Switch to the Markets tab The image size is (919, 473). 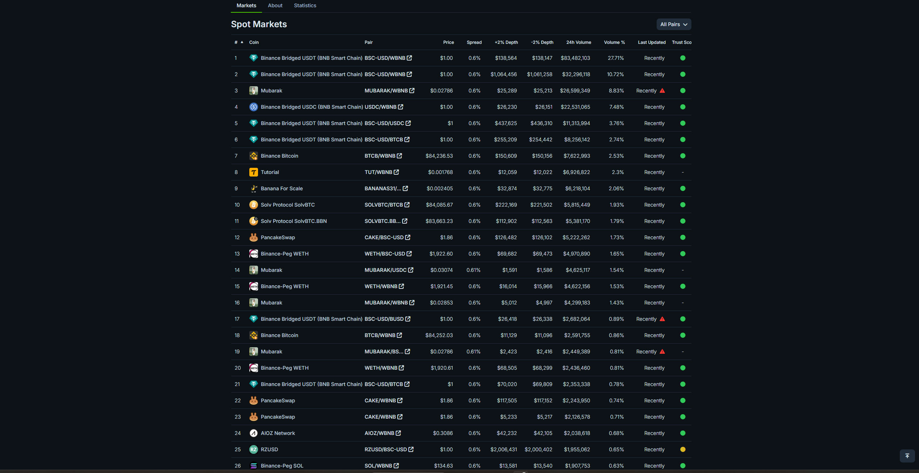pyautogui.click(x=246, y=5)
